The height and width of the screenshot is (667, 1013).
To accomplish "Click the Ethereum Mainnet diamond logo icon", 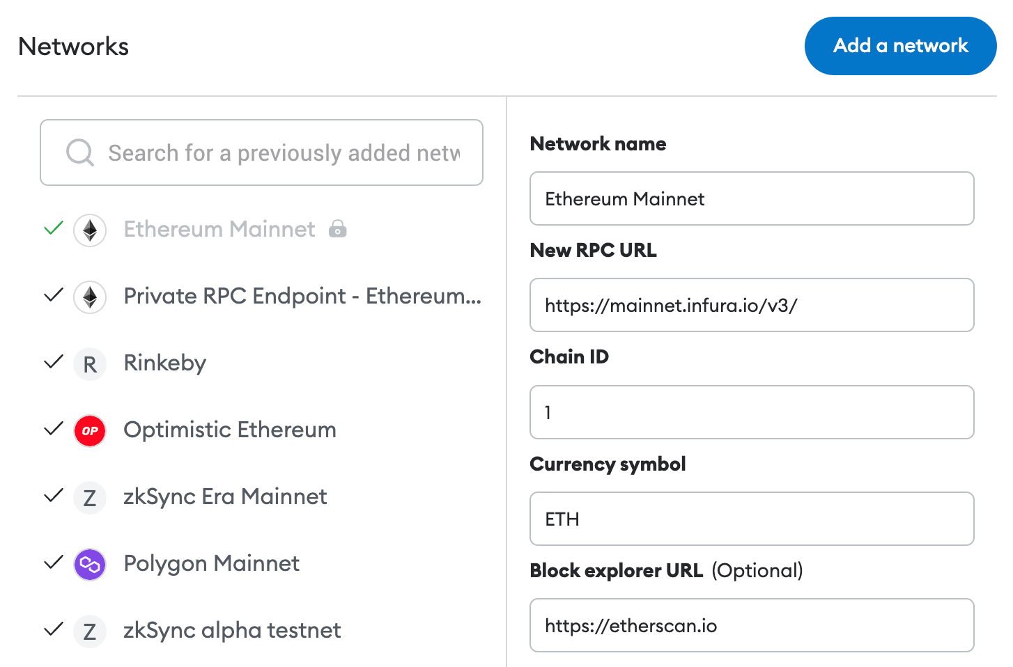I will (90, 230).
